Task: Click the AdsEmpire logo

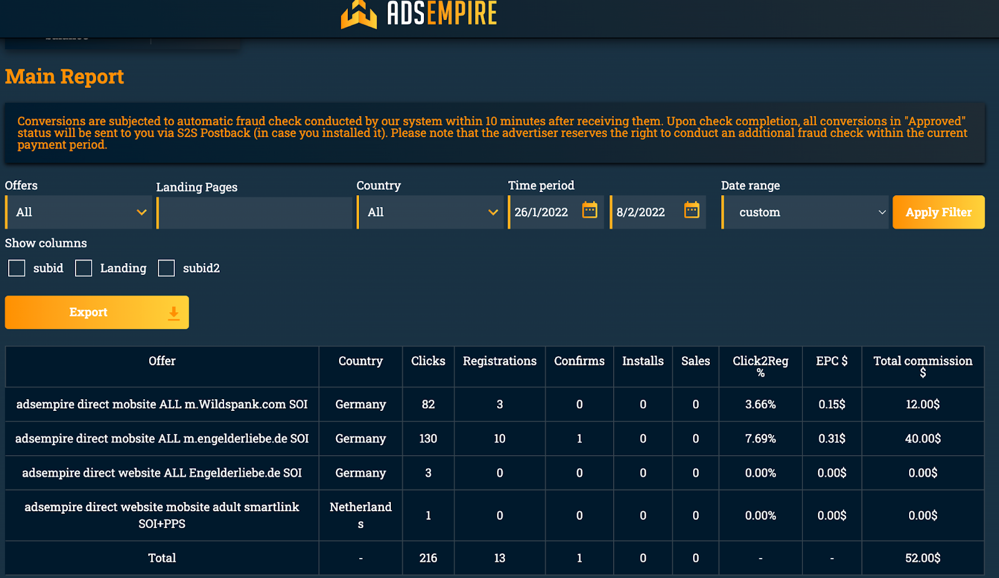Action: tap(419, 14)
